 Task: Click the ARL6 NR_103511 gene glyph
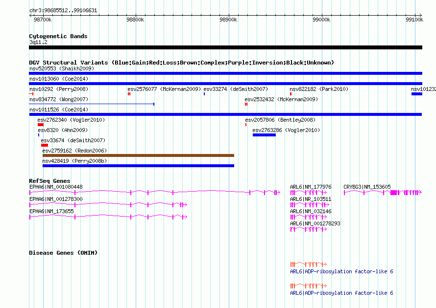pyautogui.click(x=310, y=205)
